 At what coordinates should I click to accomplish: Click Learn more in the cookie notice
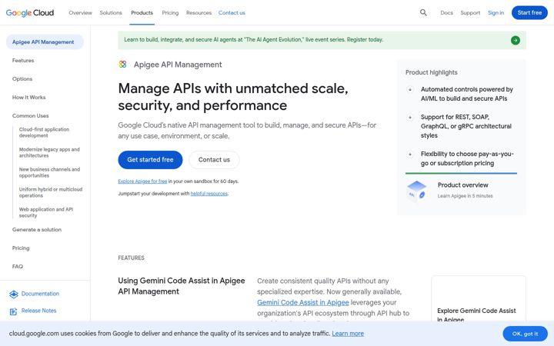point(348,334)
